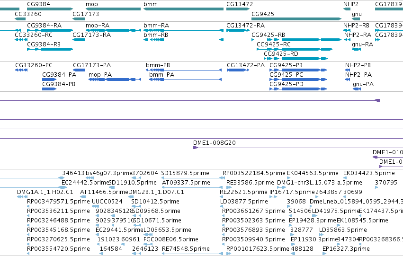Open transcript CG13472-RA label

(x=245, y=25)
